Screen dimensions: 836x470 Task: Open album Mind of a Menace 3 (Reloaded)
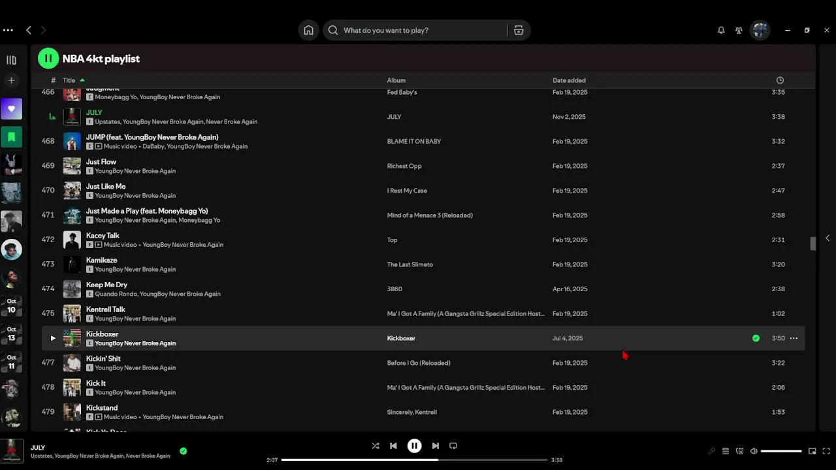pyautogui.click(x=429, y=215)
